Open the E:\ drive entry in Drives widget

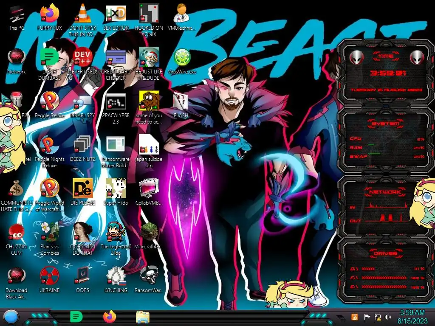point(387,287)
